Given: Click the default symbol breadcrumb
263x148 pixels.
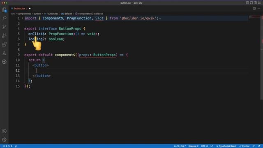Looking at the screenshot, I should click(67, 14).
